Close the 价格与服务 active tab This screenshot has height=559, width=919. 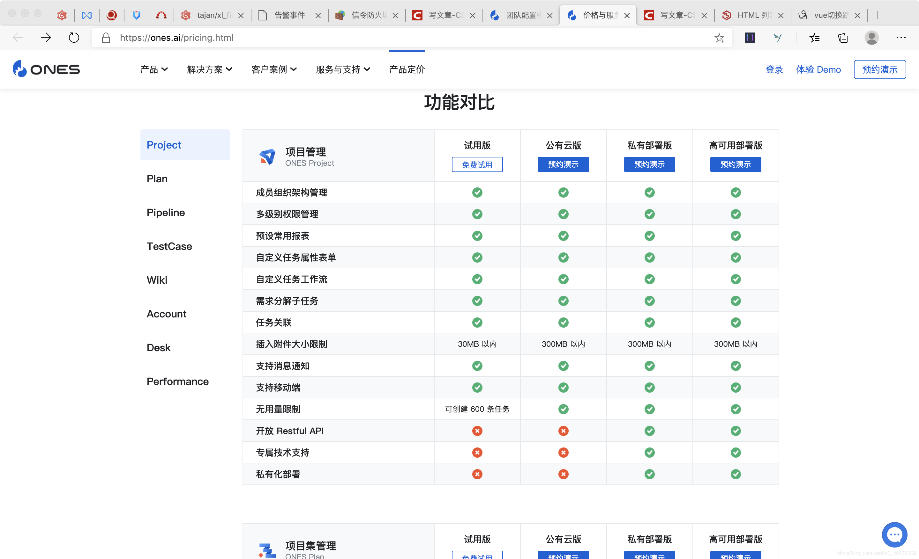click(x=627, y=16)
